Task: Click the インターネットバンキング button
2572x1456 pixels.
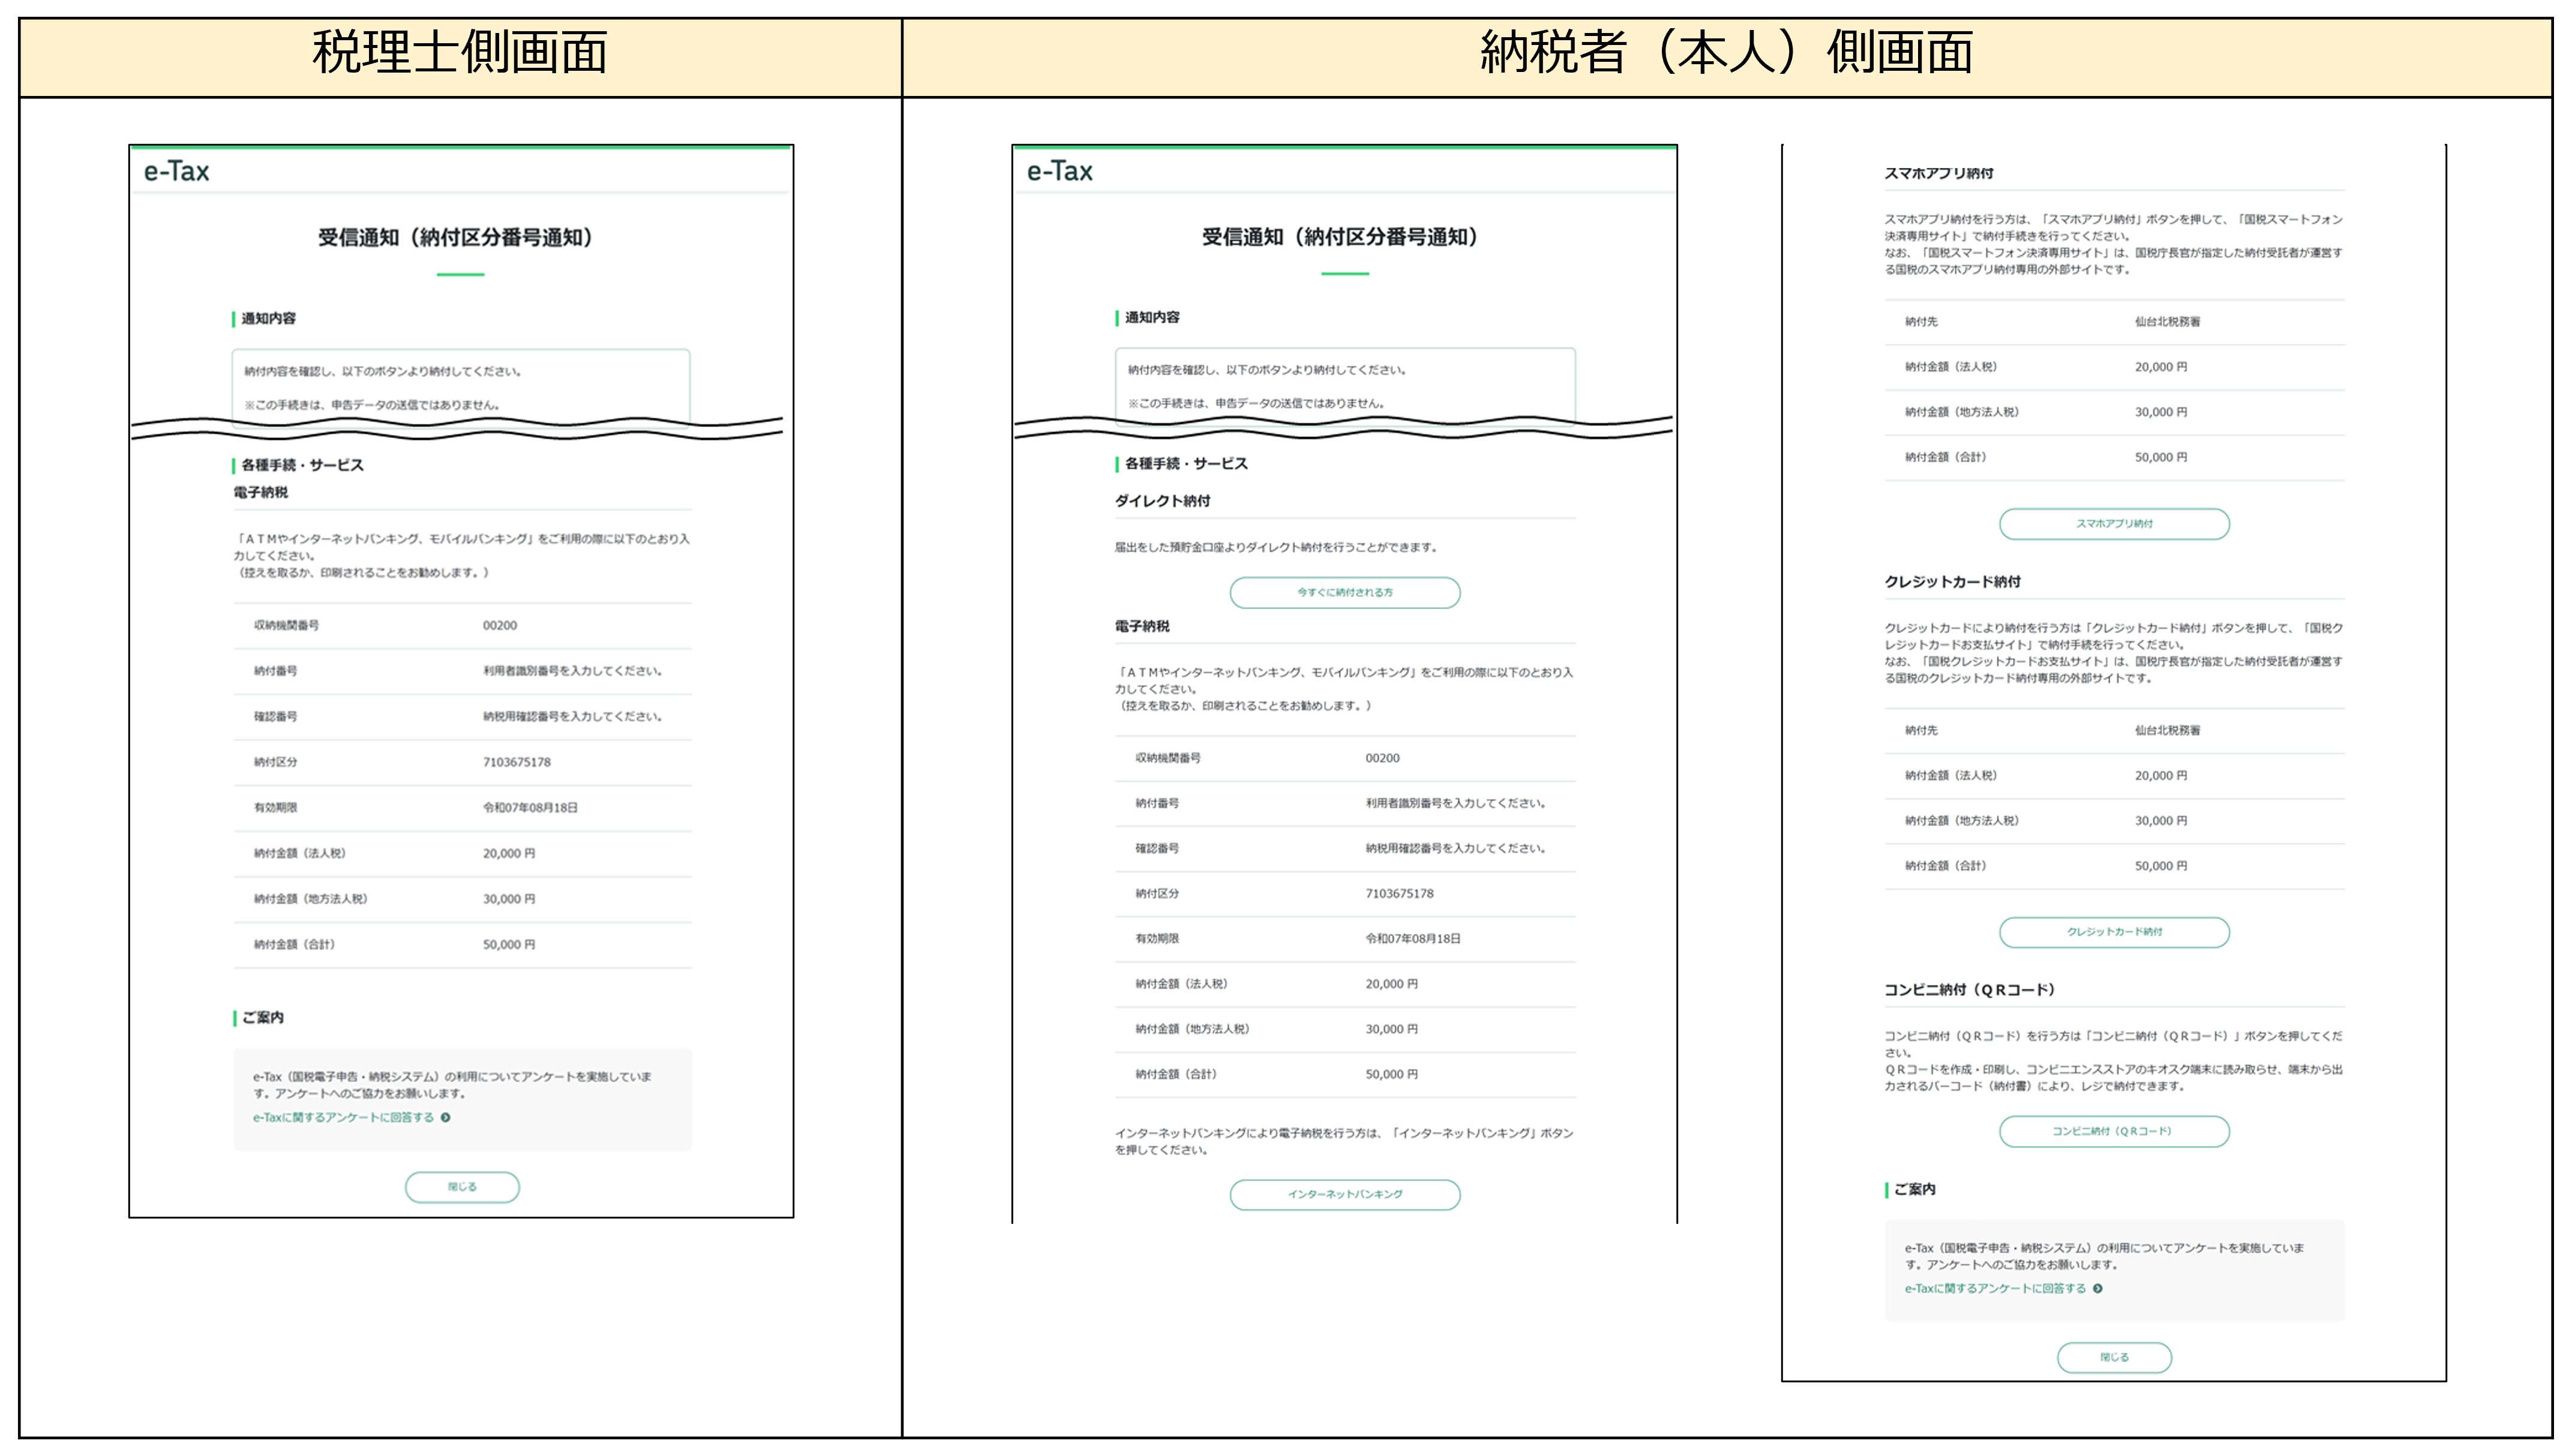Action: (x=1345, y=1195)
